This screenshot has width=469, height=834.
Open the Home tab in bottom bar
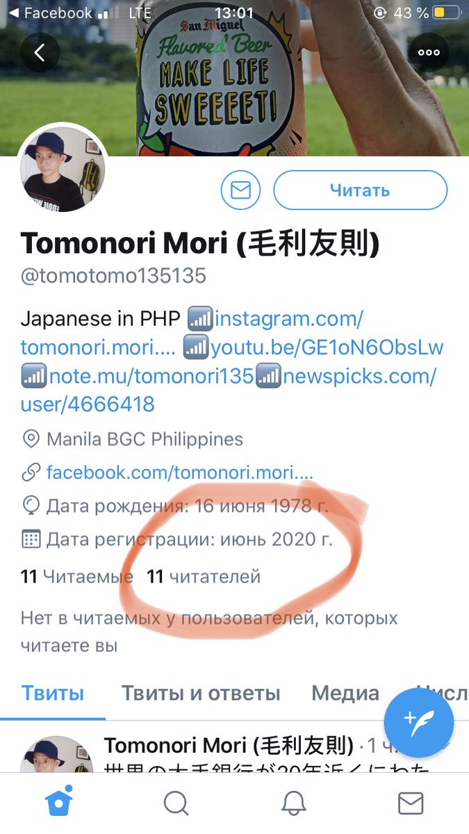point(59,803)
